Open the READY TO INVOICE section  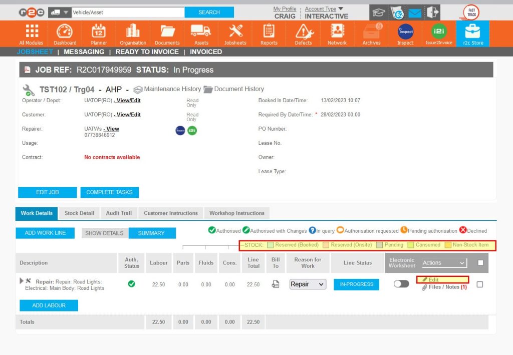coord(147,52)
